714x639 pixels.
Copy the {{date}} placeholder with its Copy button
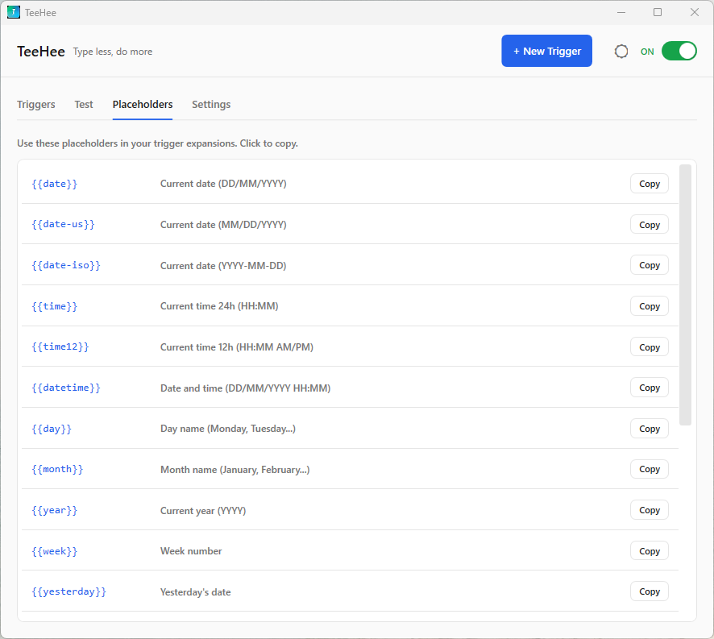coord(649,183)
